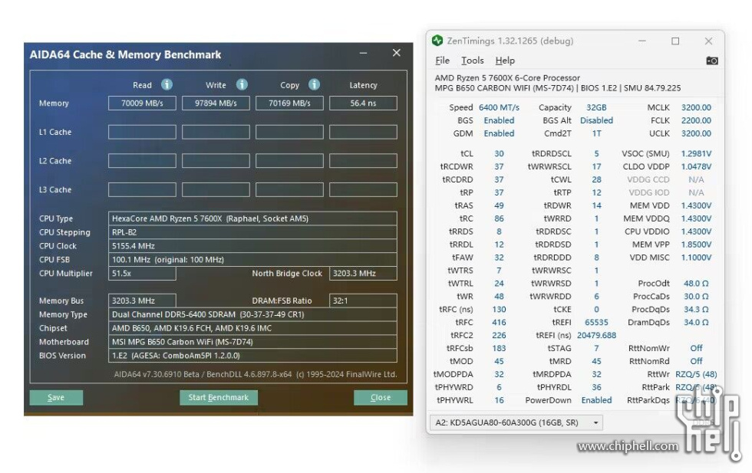752x473 pixels.
Task: Click the ZenTimings app logo icon
Action: pyautogui.click(x=437, y=41)
